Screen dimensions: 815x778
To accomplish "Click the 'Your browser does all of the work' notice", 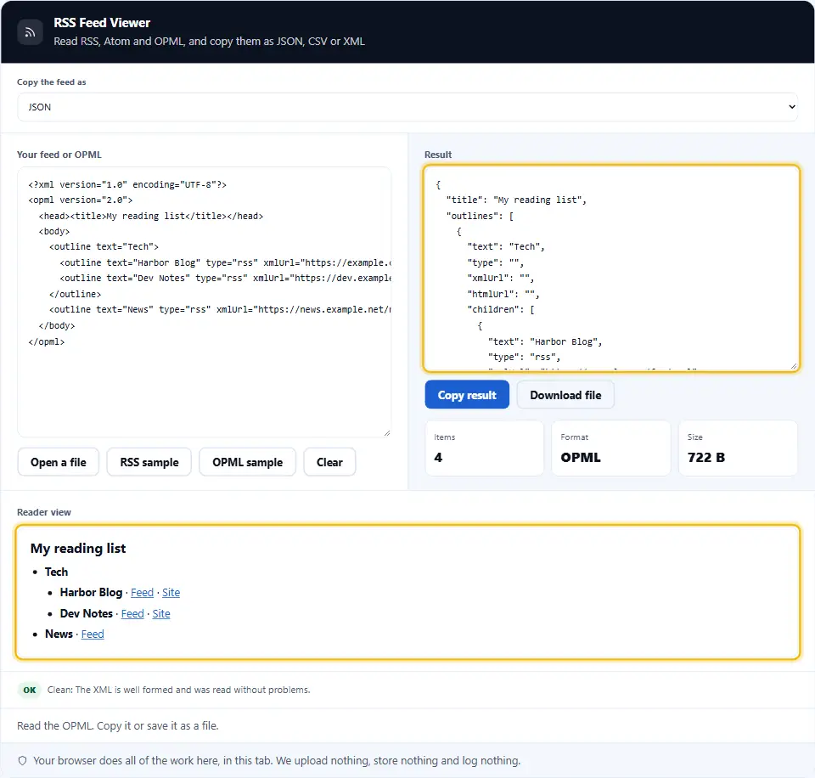I will (x=277, y=760).
